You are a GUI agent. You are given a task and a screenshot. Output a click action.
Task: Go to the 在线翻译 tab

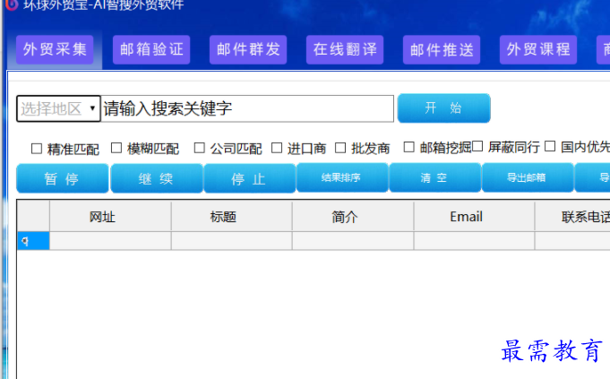click(x=345, y=50)
